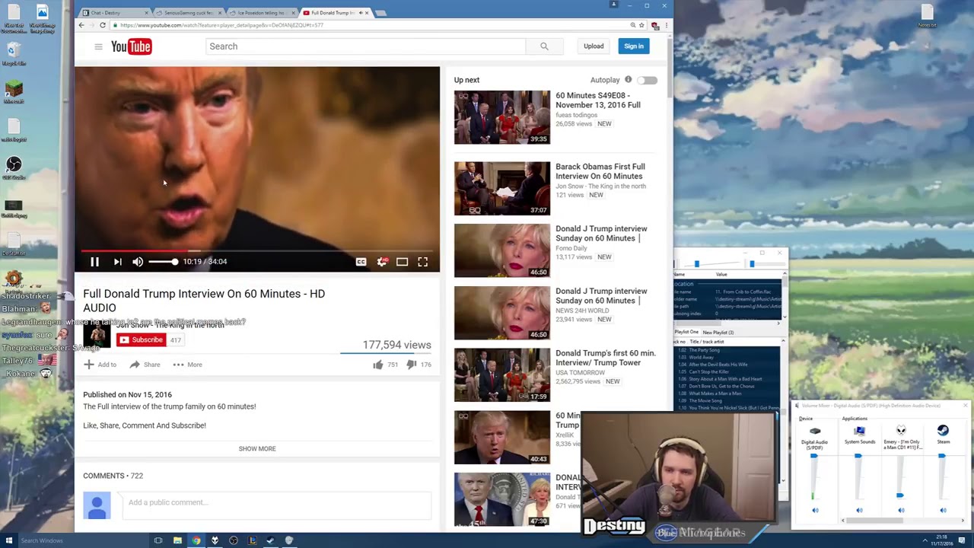Select track Can't Stop the Killer
The height and width of the screenshot is (548, 974).
tap(711, 371)
